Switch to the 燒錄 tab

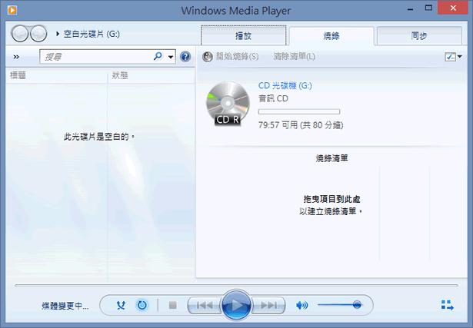point(331,36)
